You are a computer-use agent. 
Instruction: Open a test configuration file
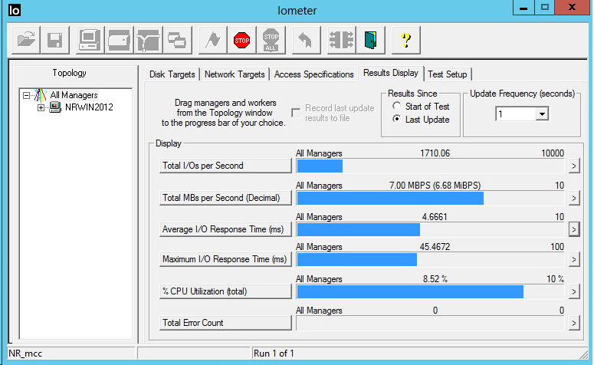(x=26, y=40)
